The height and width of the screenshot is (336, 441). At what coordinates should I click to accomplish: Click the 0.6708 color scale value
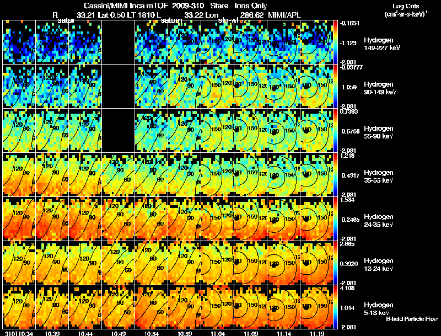(351, 131)
